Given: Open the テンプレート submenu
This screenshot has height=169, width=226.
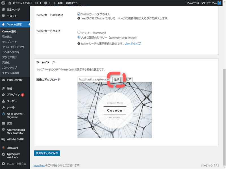Looking at the screenshot, I should pyautogui.click(x=10, y=42).
